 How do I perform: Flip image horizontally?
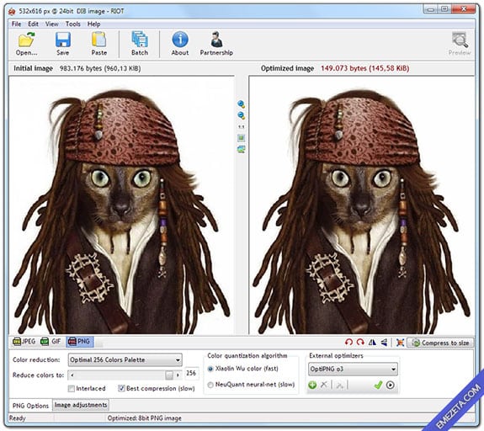pyautogui.click(x=373, y=342)
